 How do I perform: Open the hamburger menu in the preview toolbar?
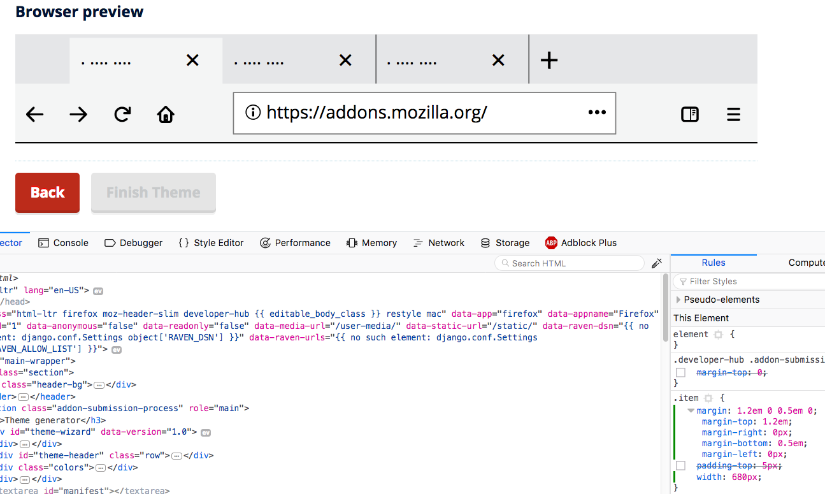click(733, 114)
